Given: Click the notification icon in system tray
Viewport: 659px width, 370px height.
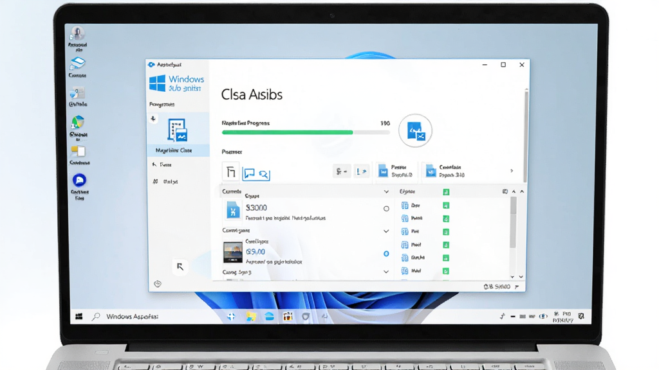Looking at the screenshot, I should click(581, 316).
